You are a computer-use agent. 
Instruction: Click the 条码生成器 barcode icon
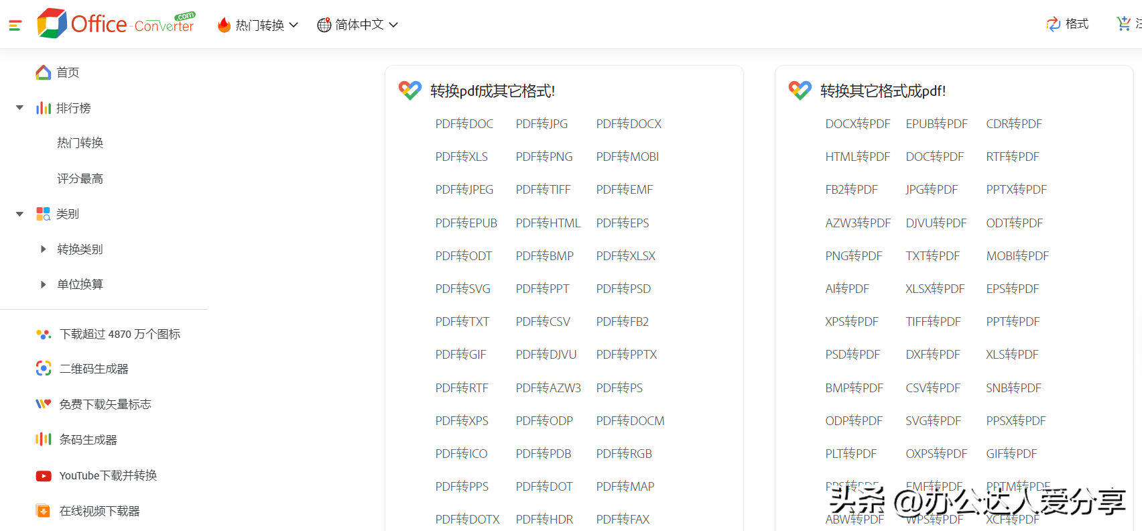coord(44,439)
